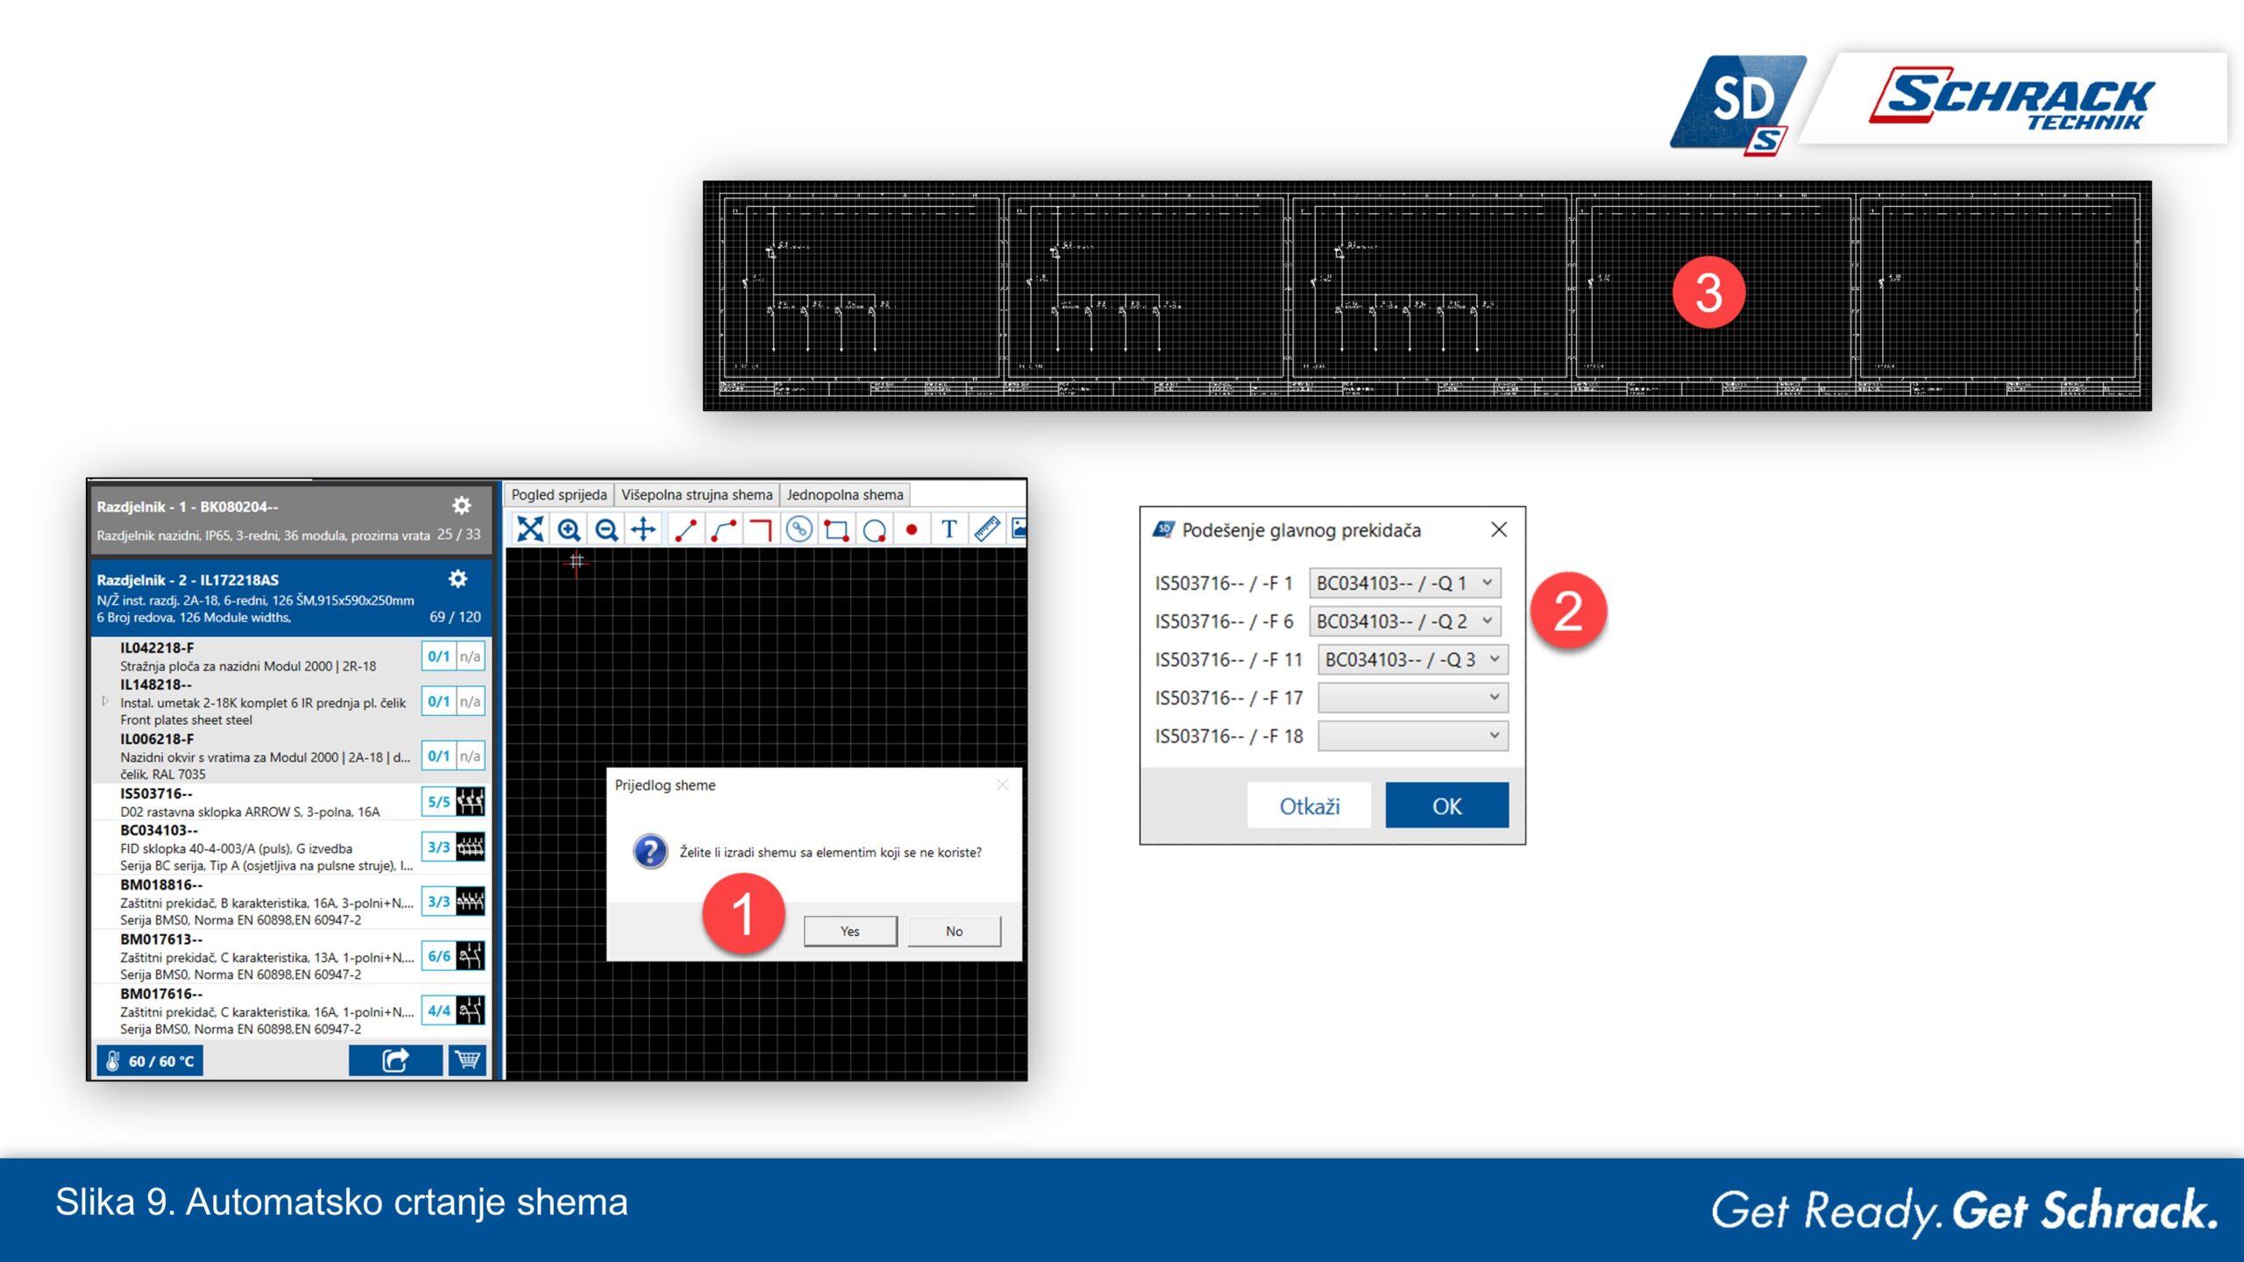Click the insert image tool icon
Image resolution: width=2244 pixels, height=1262 pixels.
click(1019, 529)
